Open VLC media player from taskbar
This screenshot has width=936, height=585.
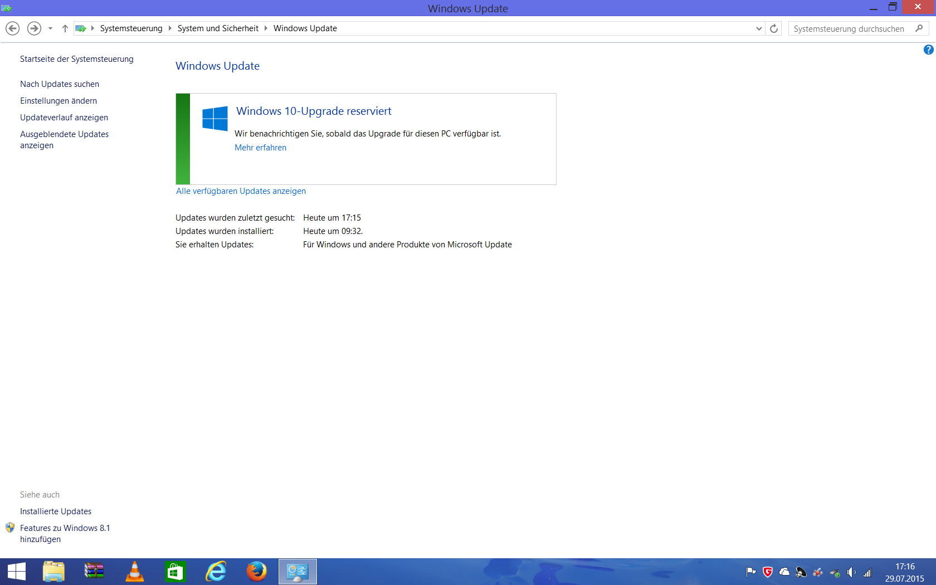134,572
